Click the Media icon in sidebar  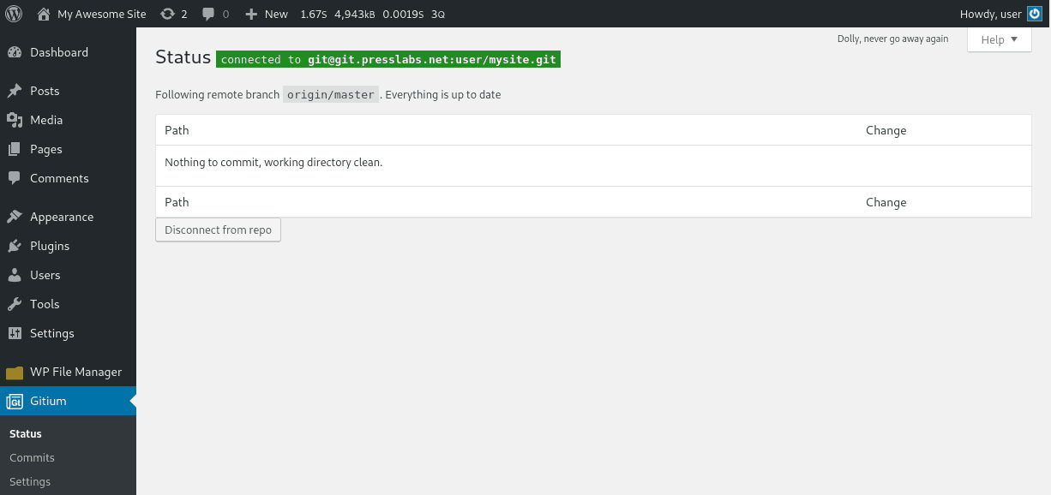click(x=15, y=120)
